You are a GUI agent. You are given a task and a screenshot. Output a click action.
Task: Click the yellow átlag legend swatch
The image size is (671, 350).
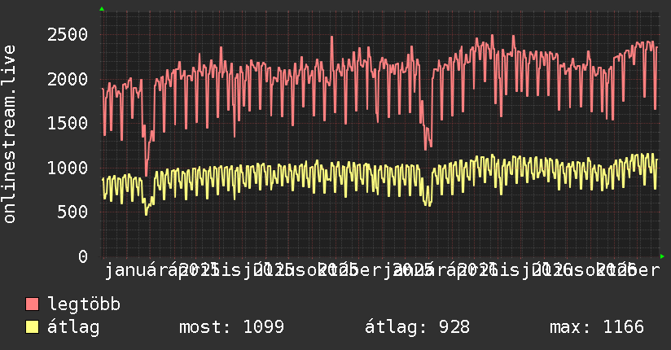pos(32,327)
